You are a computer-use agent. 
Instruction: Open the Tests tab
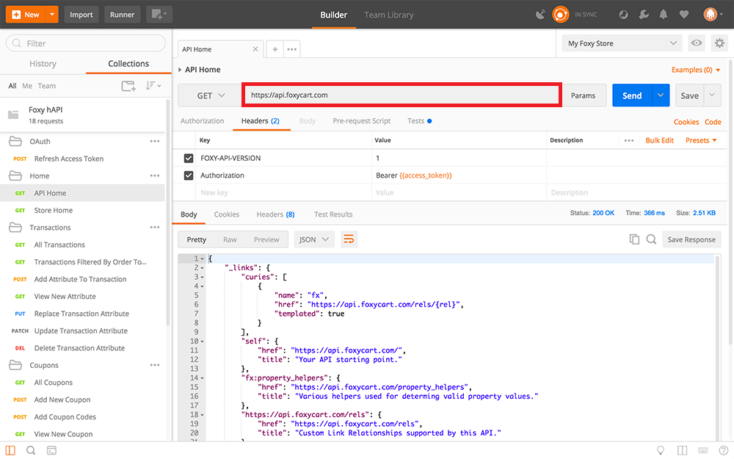(419, 121)
